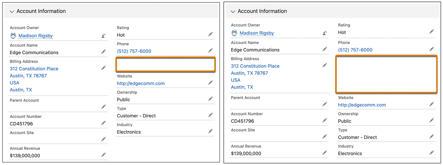Click Hot rating value in left panel
The width and height of the screenshot is (443, 165).
click(121, 35)
